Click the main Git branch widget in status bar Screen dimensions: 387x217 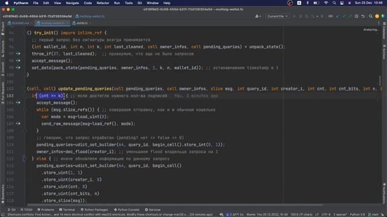pos(374,215)
